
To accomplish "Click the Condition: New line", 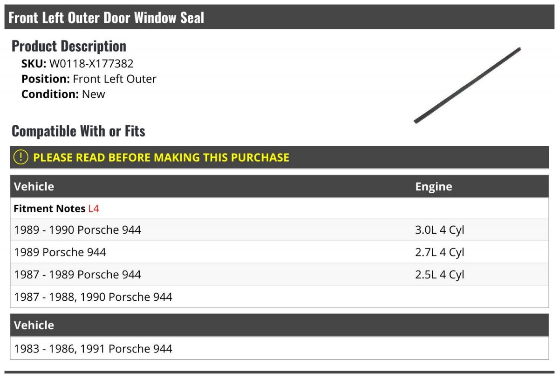I will (63, 94).
